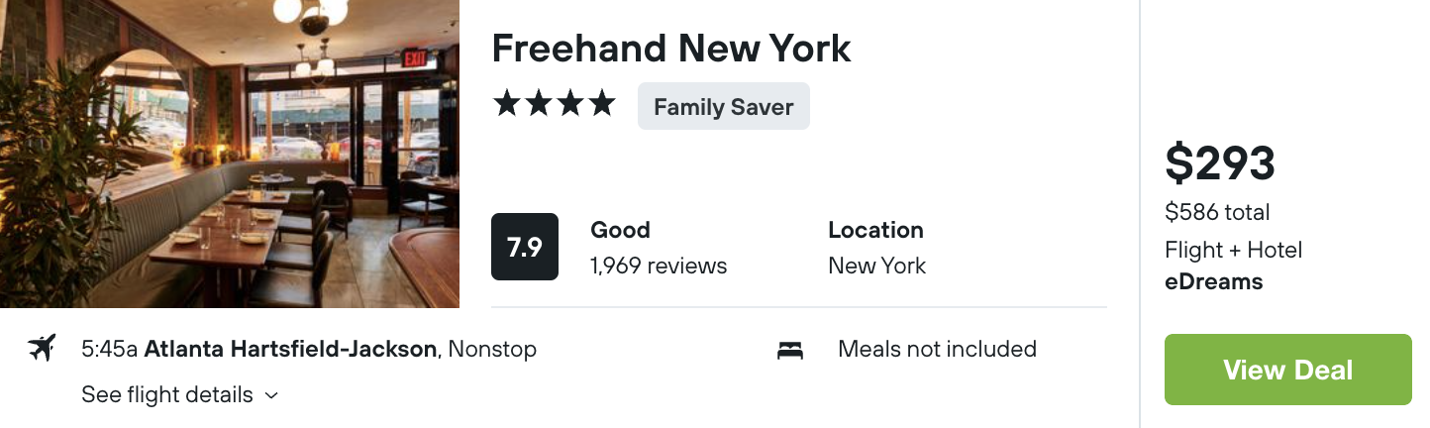This screenshot has height=428, width=1430.
Task: Click the Flight + Hotel label
Action: (1233, 250)
